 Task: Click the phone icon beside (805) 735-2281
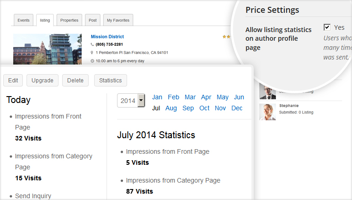click(92, 44)
